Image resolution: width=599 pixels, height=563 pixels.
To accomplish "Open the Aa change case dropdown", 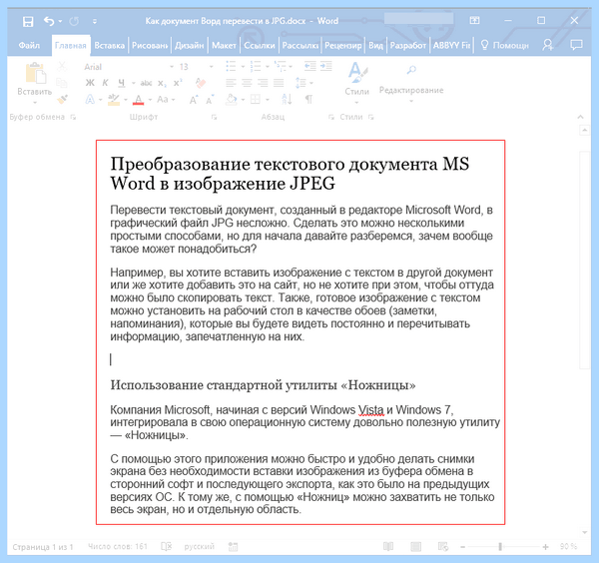I will (166, 100).
